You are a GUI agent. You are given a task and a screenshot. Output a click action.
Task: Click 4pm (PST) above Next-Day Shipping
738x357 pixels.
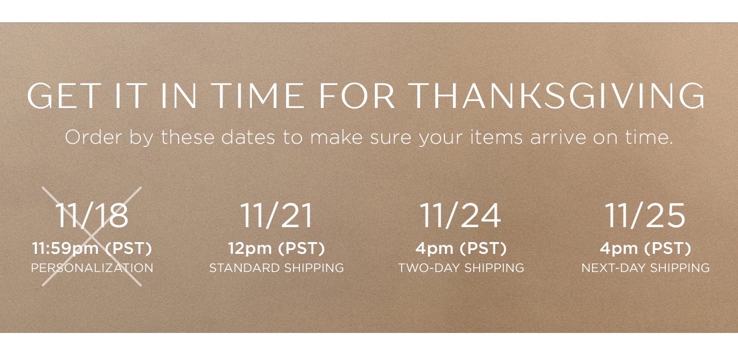pyautogui.click(x=645, y=249)
